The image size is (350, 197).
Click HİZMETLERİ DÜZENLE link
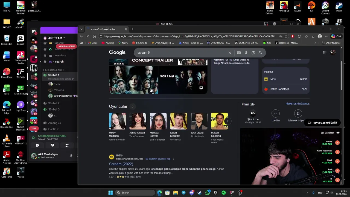(x=297, y=104)
